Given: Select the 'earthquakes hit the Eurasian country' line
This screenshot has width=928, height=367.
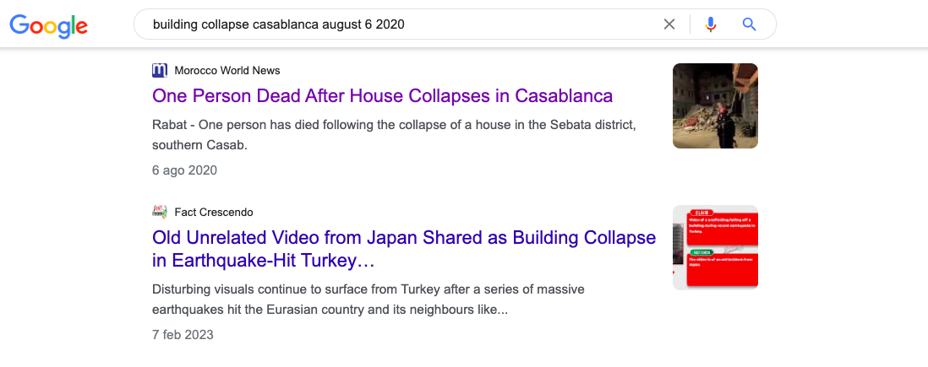Looking at the screenshot, I should 330,309.
